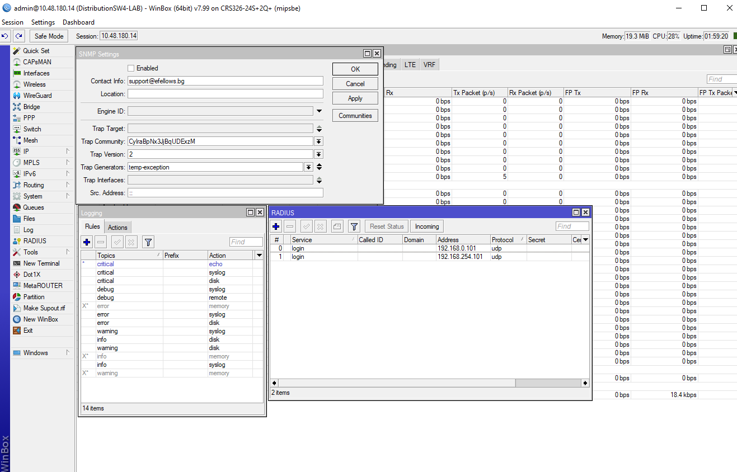Image resolution: width=737 pixels, height=472 pixels.
Task: Open Communities from SNMP Settings
Action: pyautogui.click(x=355, y=116)
